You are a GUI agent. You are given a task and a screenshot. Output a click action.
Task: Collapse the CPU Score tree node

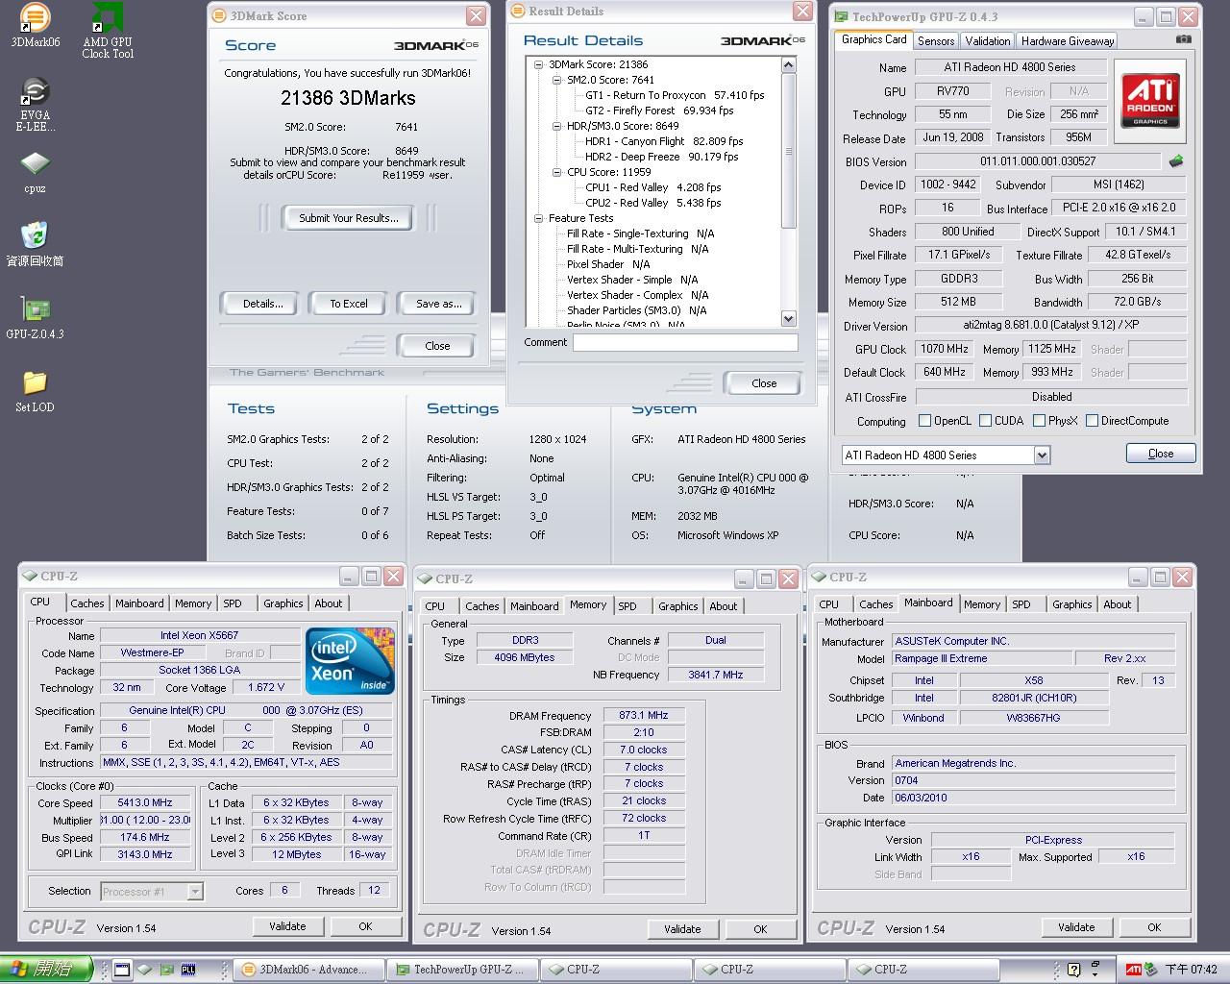point(556,172)
